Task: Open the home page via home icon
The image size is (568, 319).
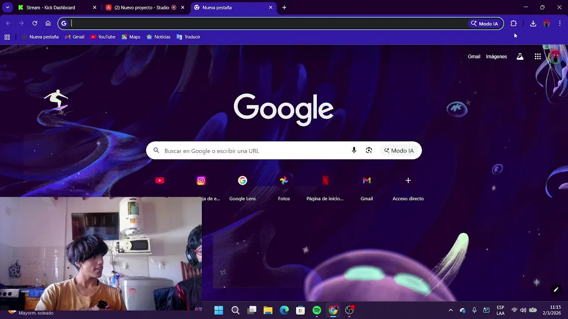Action: point(48,23)
